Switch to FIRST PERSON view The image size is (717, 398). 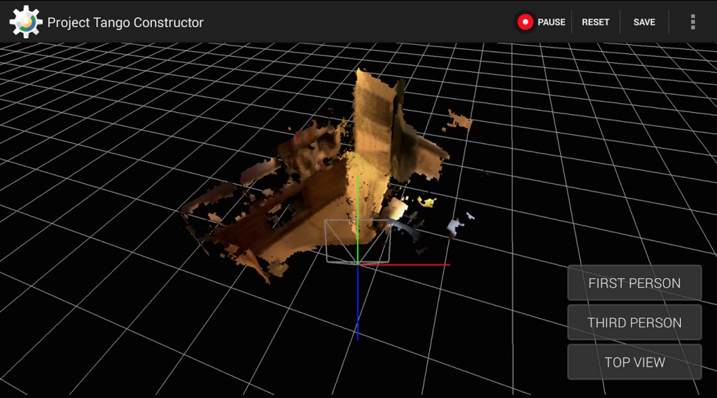[x=634, y=282]
